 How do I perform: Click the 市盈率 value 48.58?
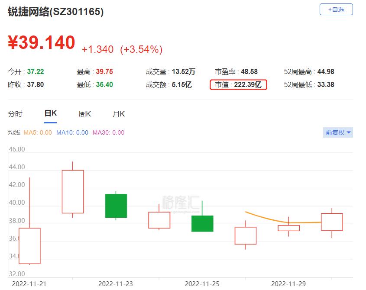[x=249, y=71]
